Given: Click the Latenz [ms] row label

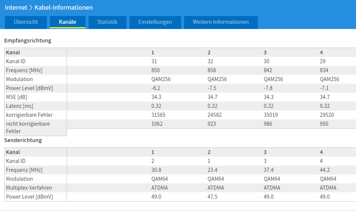Looking at the screenshot, I should [19, 106].
